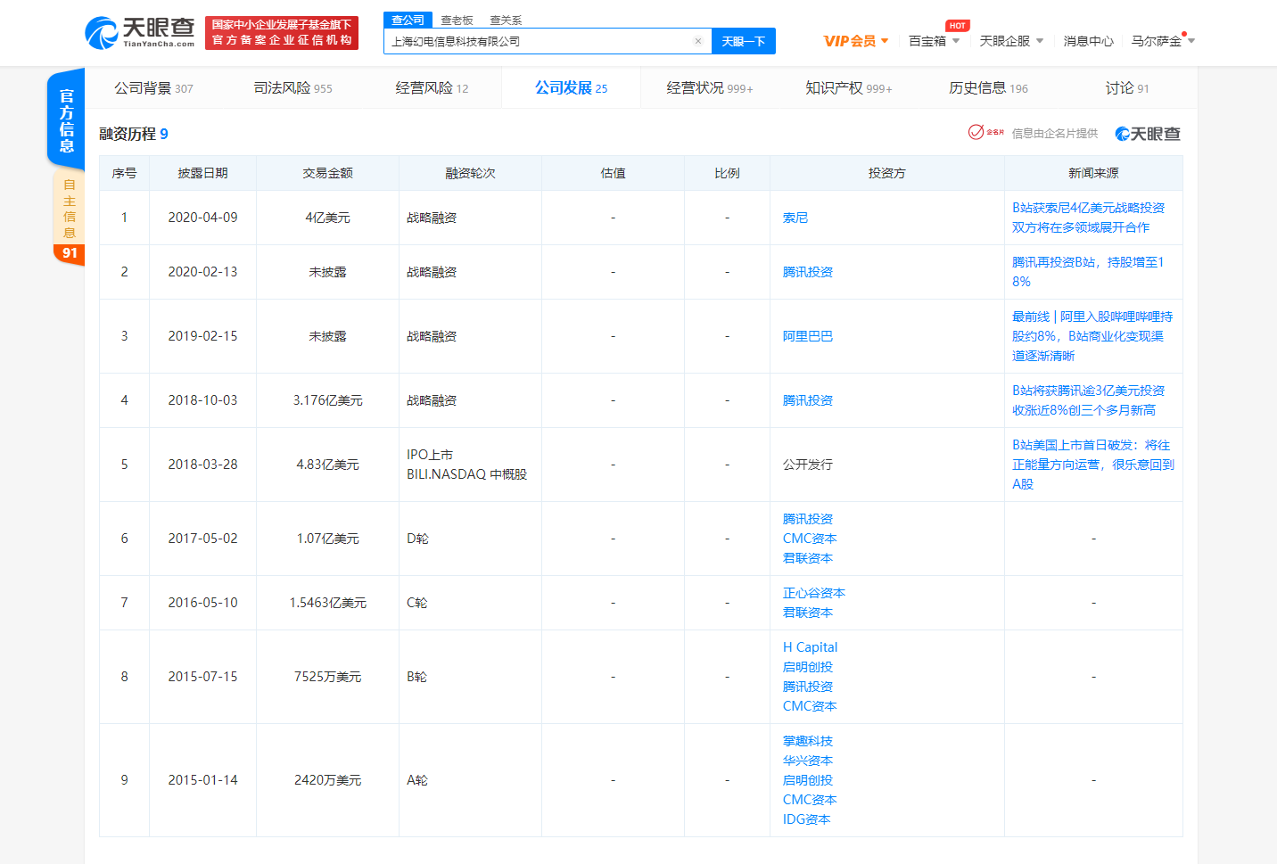Open the 天眼查 home logo
The image size is (1277, 864).
click(140, 32)
